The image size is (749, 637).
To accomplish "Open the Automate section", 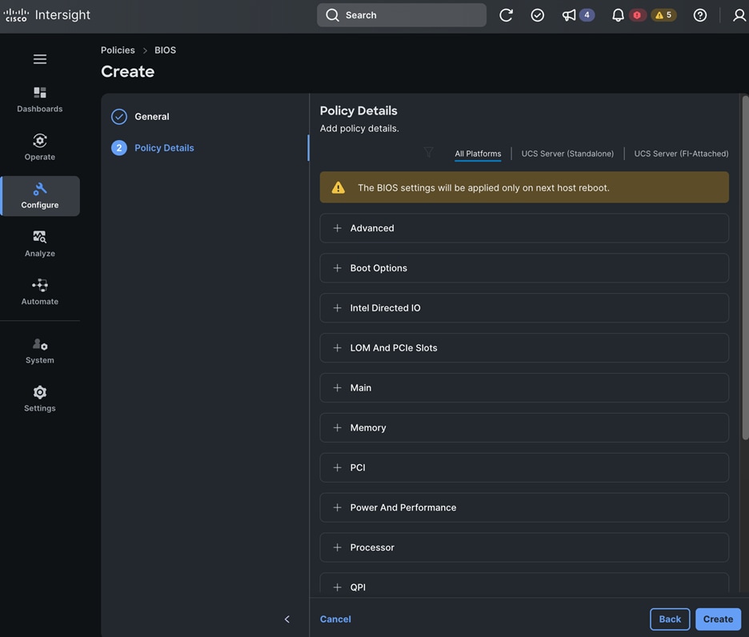I will 40,292.
